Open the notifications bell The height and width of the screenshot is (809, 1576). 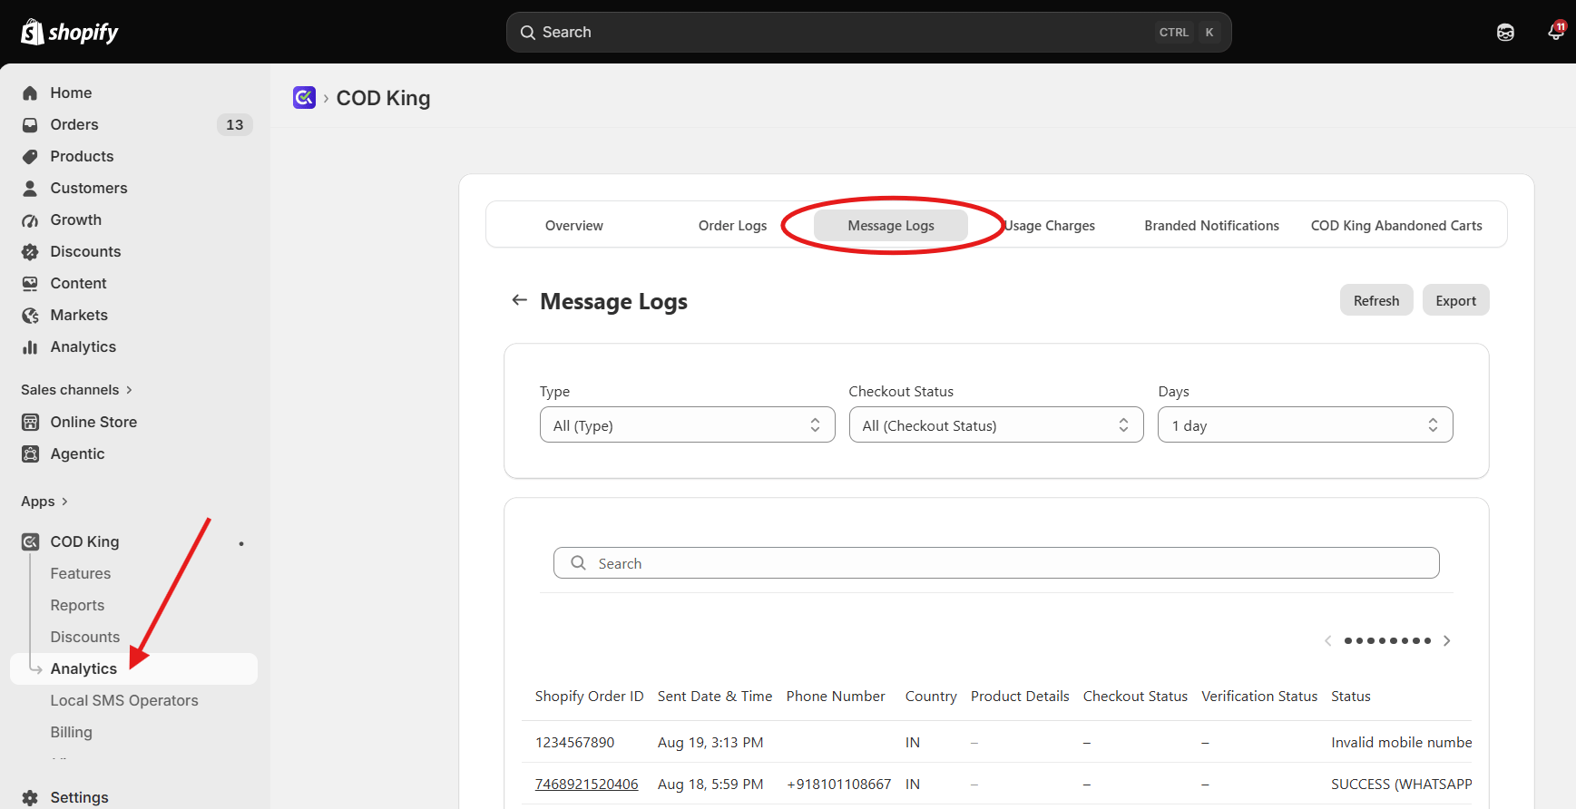(1555, 32)
